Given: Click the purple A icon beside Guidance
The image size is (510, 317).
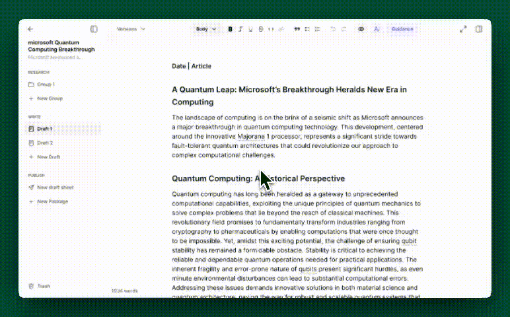Looking at the screenshot, I should click(x=377, y=29).
